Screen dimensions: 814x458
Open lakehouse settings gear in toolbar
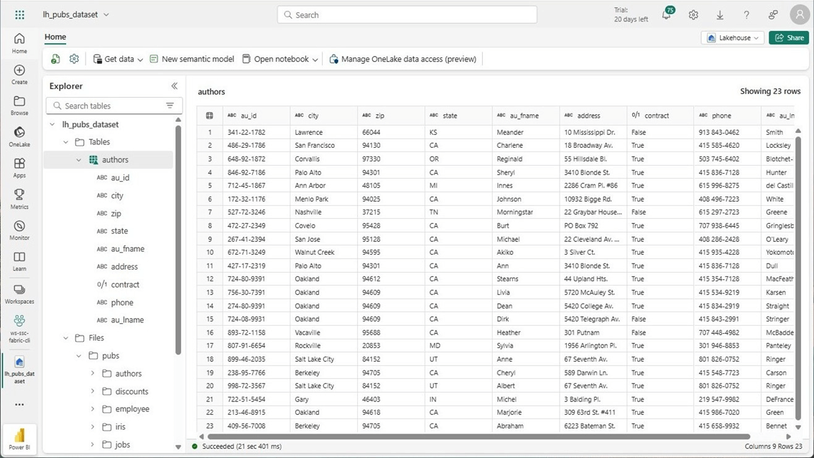[x=74, y=59]
